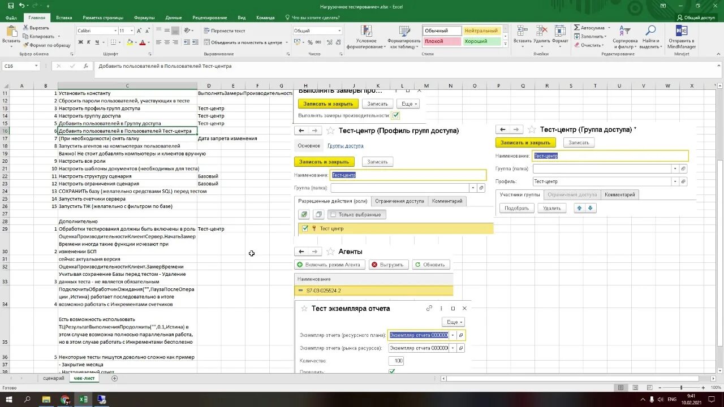The image size is (724, 407).
Task: Increase cell indent
Action: [195, 42]
